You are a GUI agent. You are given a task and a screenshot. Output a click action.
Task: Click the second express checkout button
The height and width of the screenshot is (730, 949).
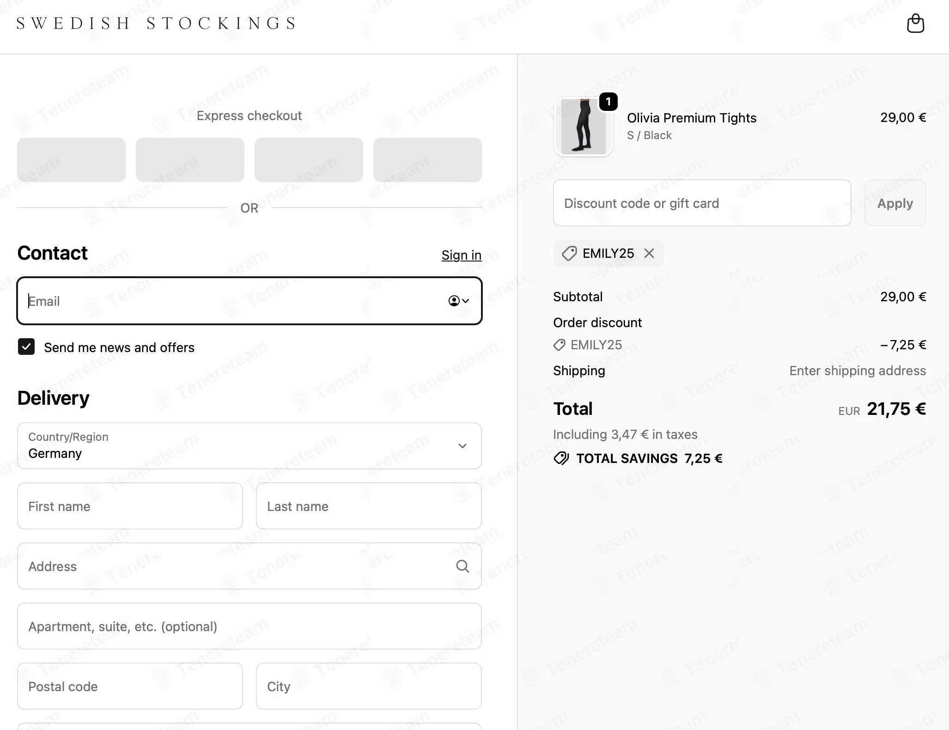(190, 160)
